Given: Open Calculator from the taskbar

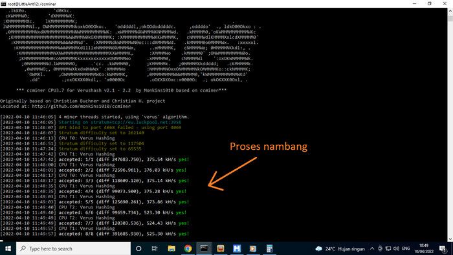Looking at the screenshot, I should point(270,249).
